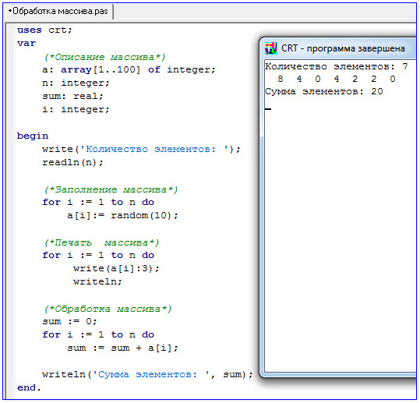The width and height of the screenshot is (420, 403).
Task: Select the Обработка массива.pas tab
Action: pyautogui.click(x=58, y=12)
